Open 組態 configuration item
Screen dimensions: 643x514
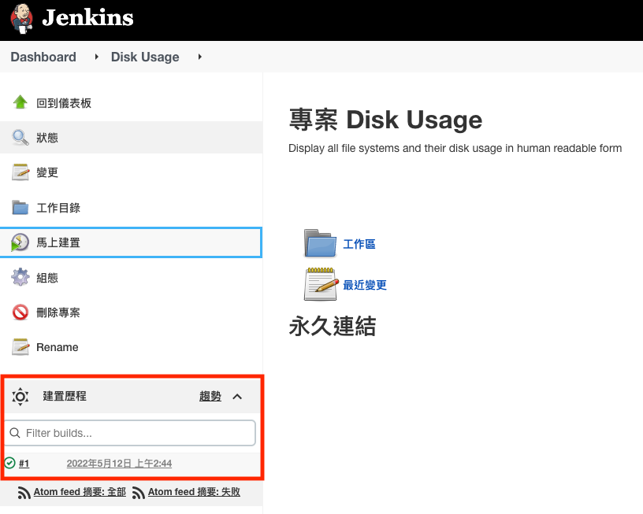click(x=47, y=278)
